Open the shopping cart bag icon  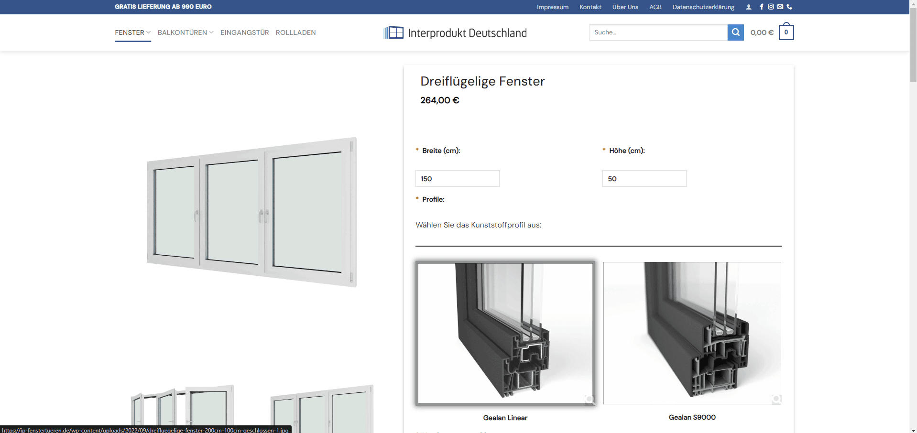(x=786, y=32)
